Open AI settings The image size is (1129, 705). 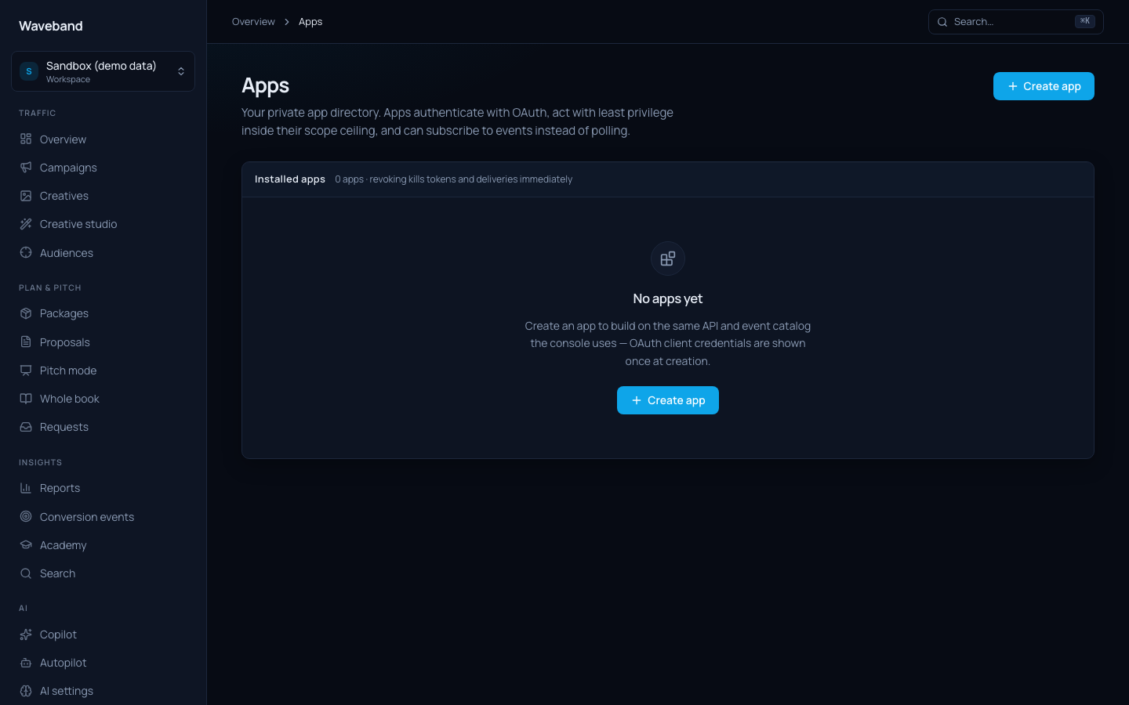(x=103, y=691)
